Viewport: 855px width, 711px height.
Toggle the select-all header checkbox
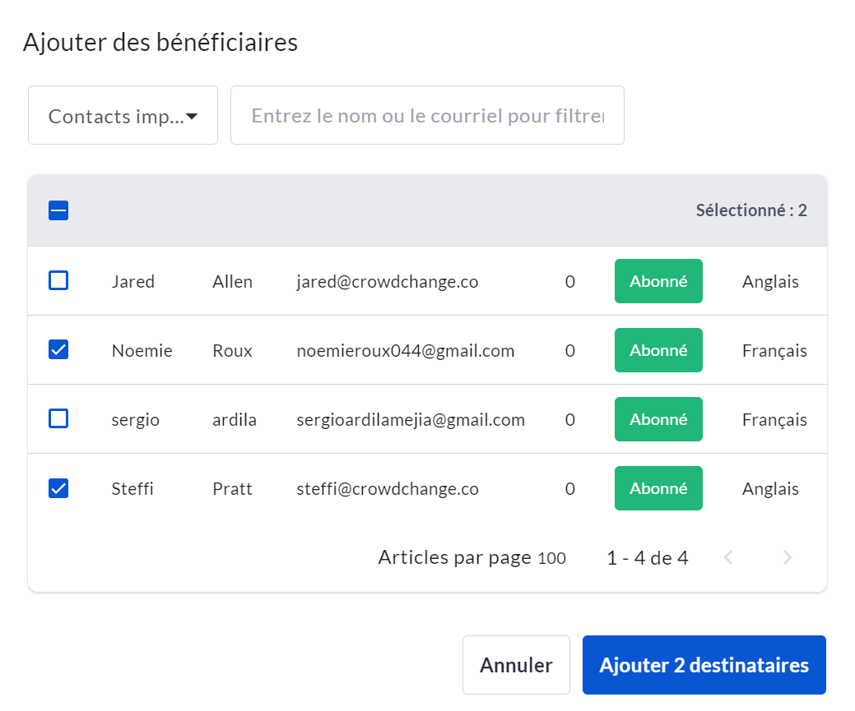[58, 210]
